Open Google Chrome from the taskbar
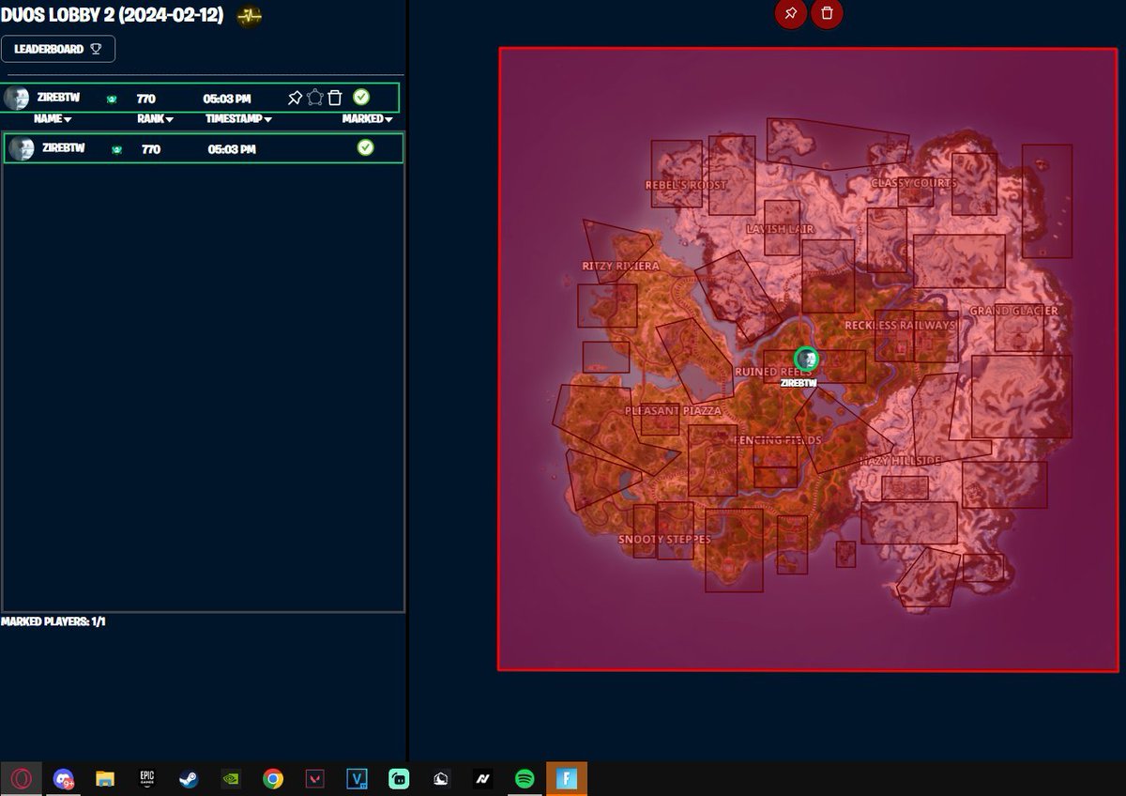1126x796 pixels. (273, 779)
